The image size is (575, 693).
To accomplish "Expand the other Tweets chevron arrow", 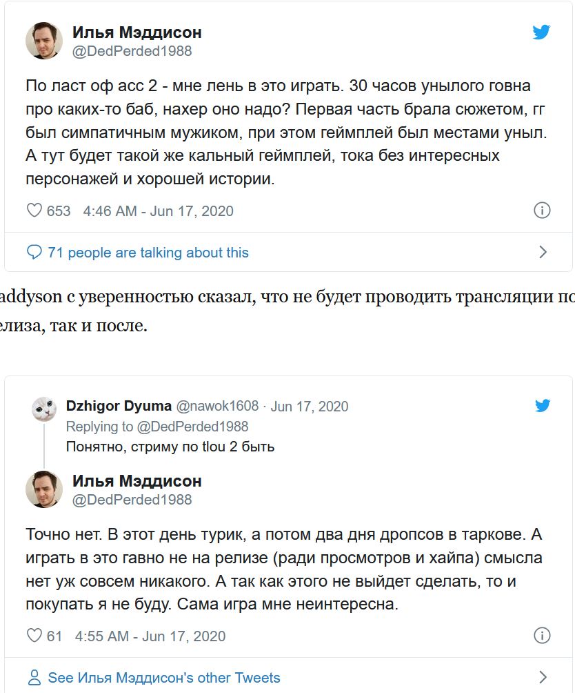I will [x=543, y=677].
